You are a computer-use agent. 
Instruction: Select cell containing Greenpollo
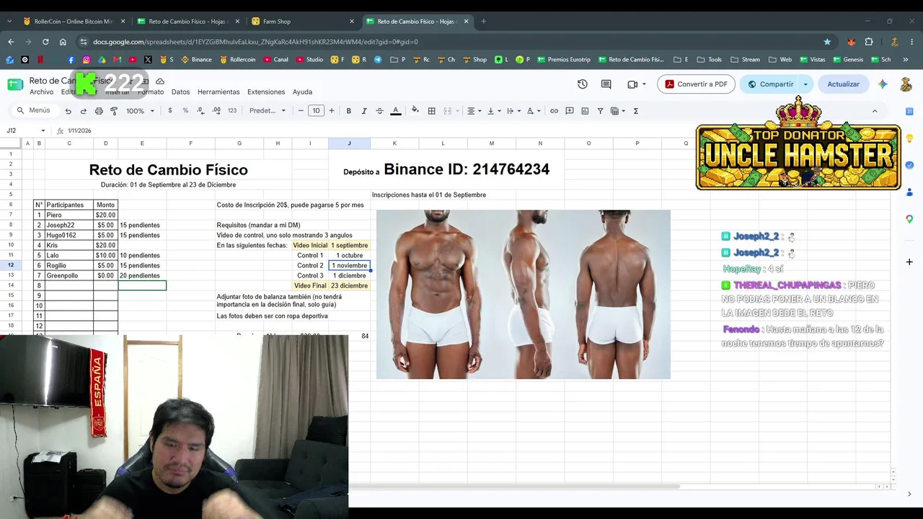(x=69, y=275)
